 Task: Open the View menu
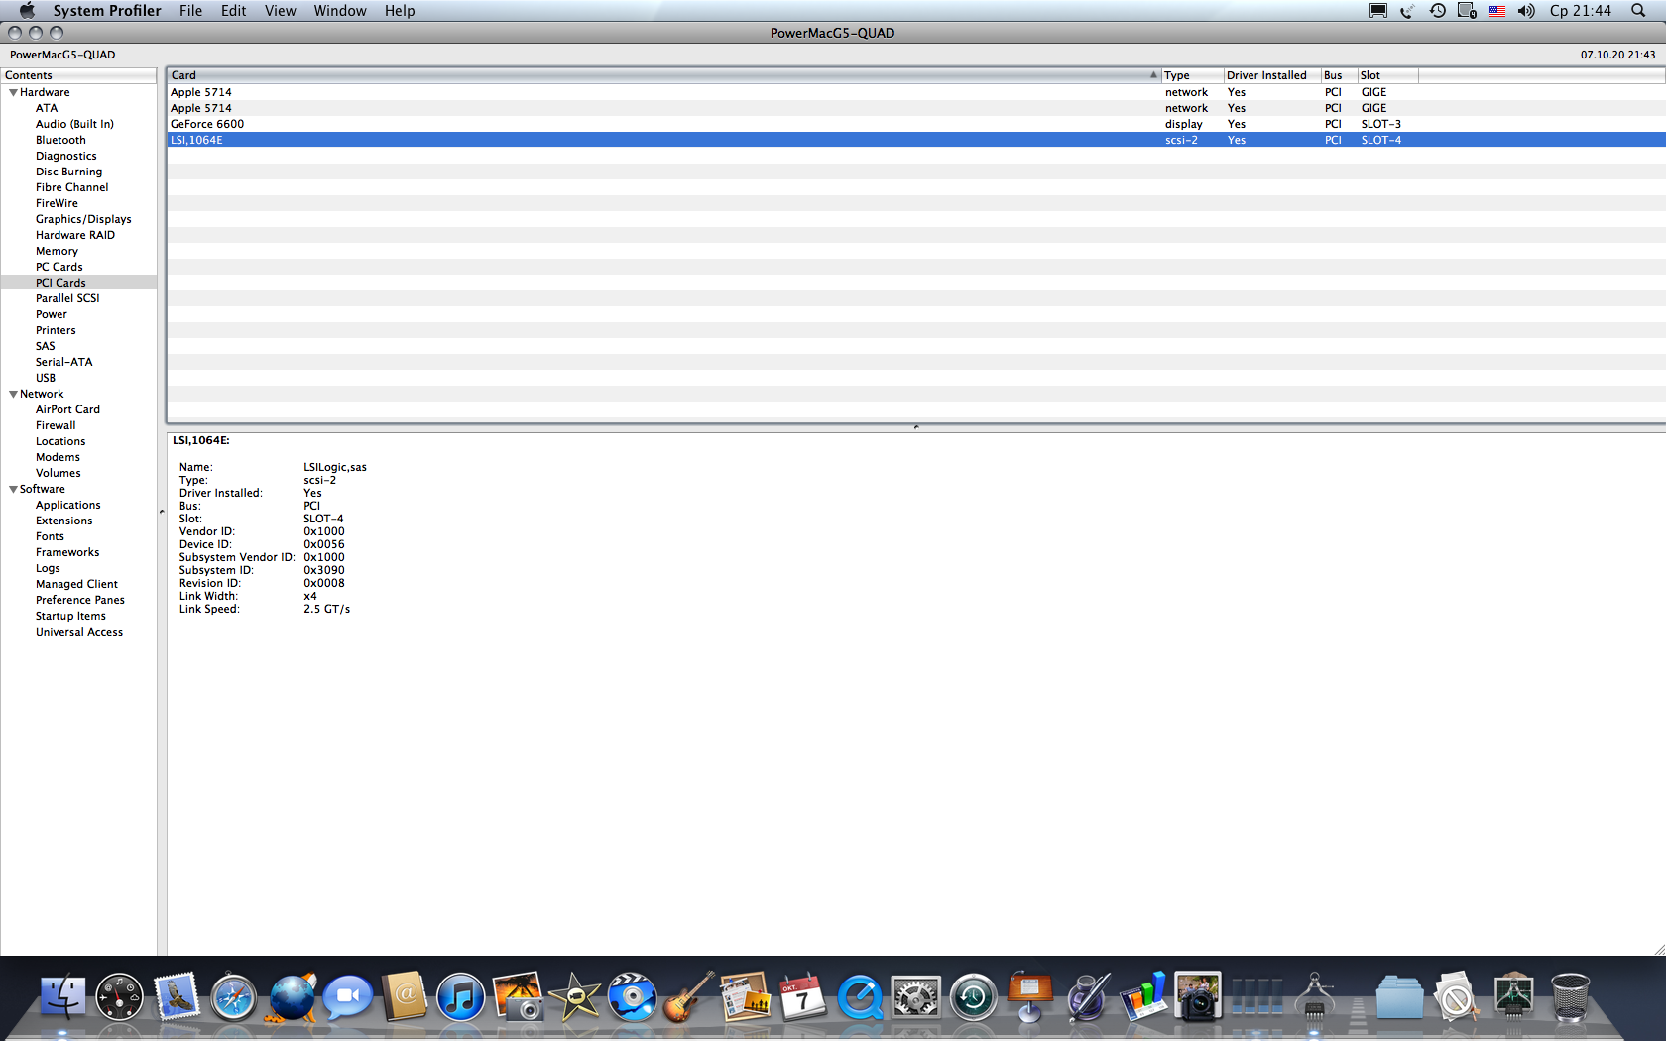(x=280, y=11)
